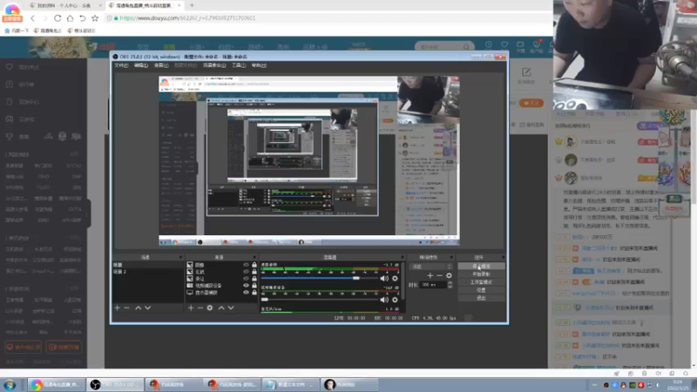The image size is (697, 392).
Task: Click the heart icon in Douyu header
Action: [x=504, y=44]
